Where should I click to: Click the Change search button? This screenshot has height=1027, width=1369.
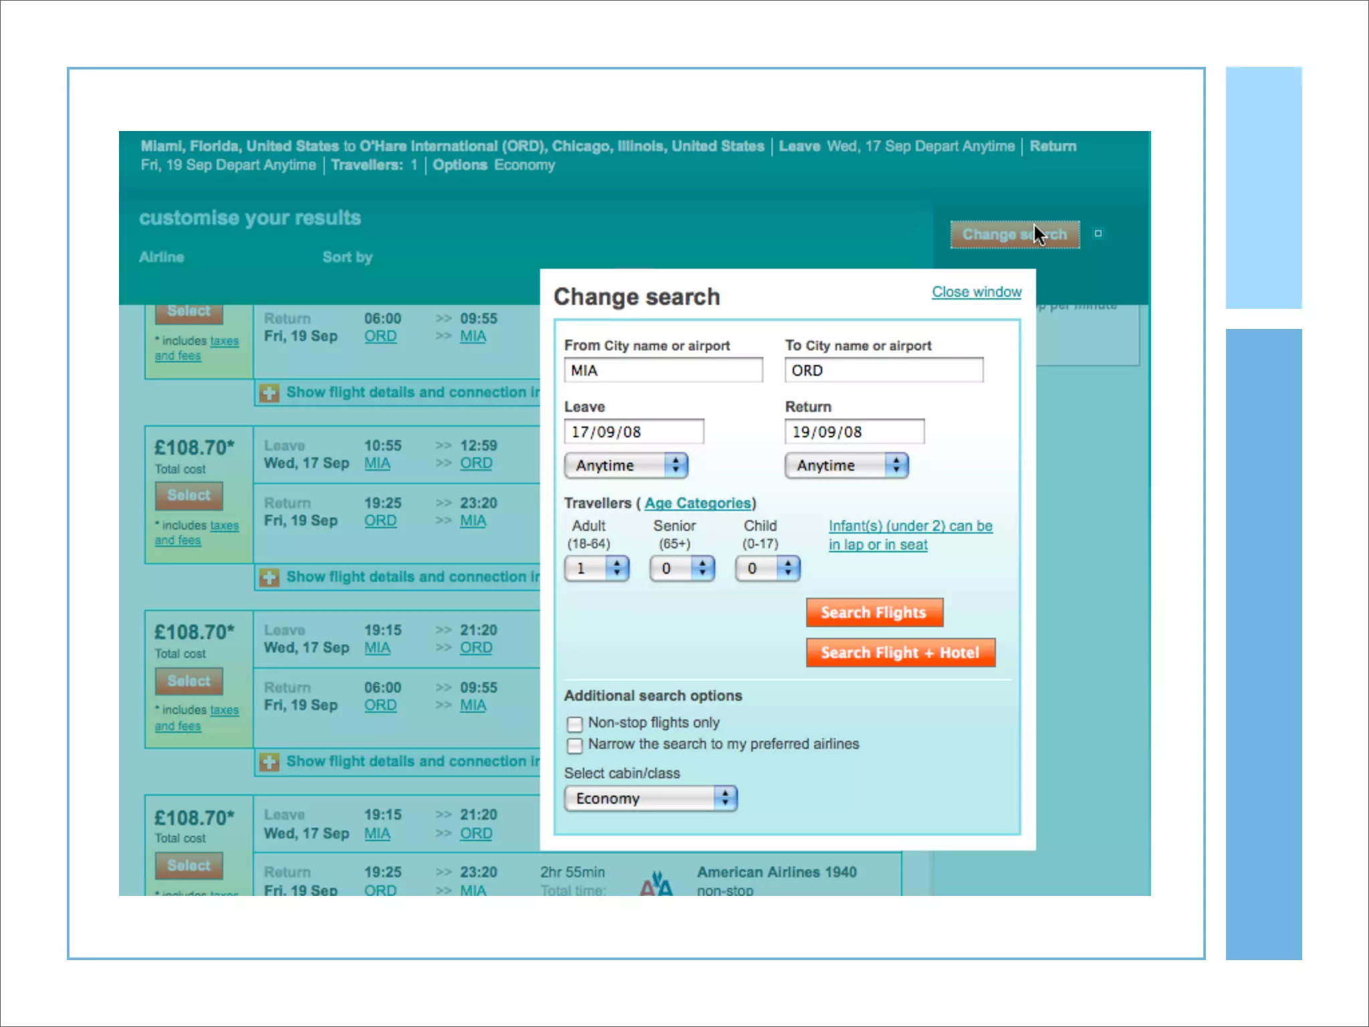1015,235
